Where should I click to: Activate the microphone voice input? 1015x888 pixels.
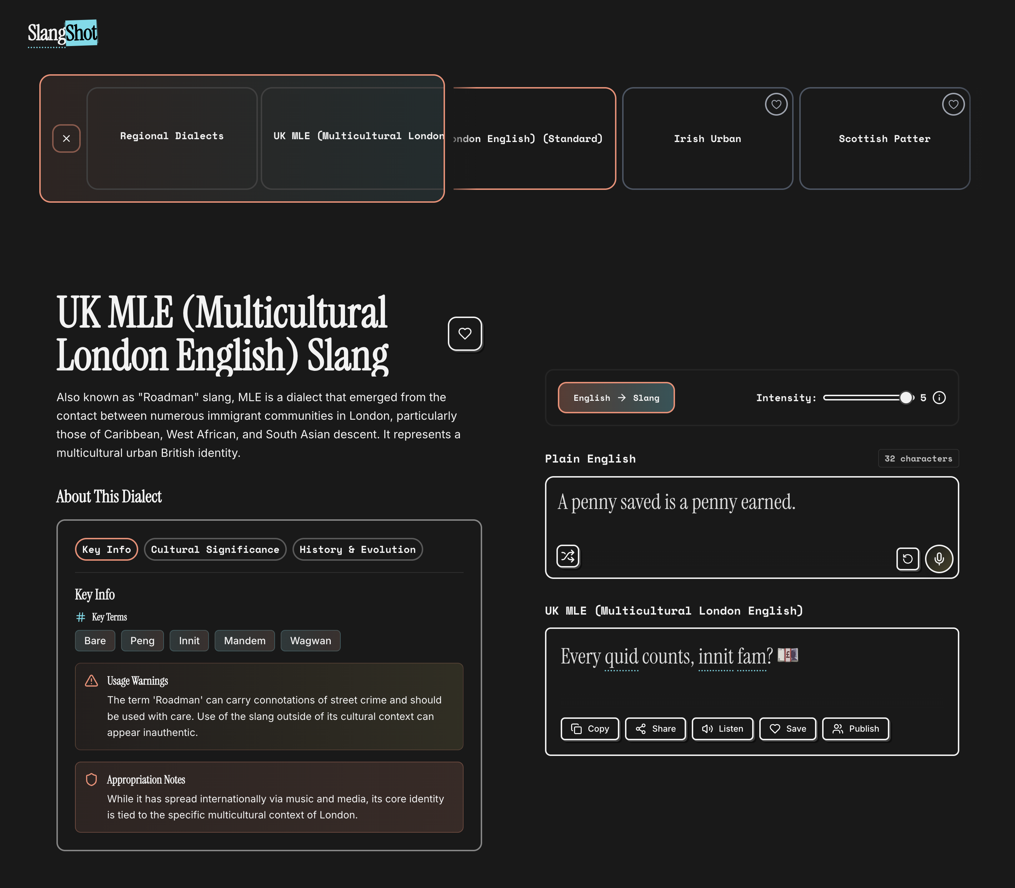pos(939,559)
